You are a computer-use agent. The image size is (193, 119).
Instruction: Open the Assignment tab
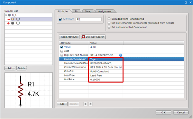pos(105,11)
